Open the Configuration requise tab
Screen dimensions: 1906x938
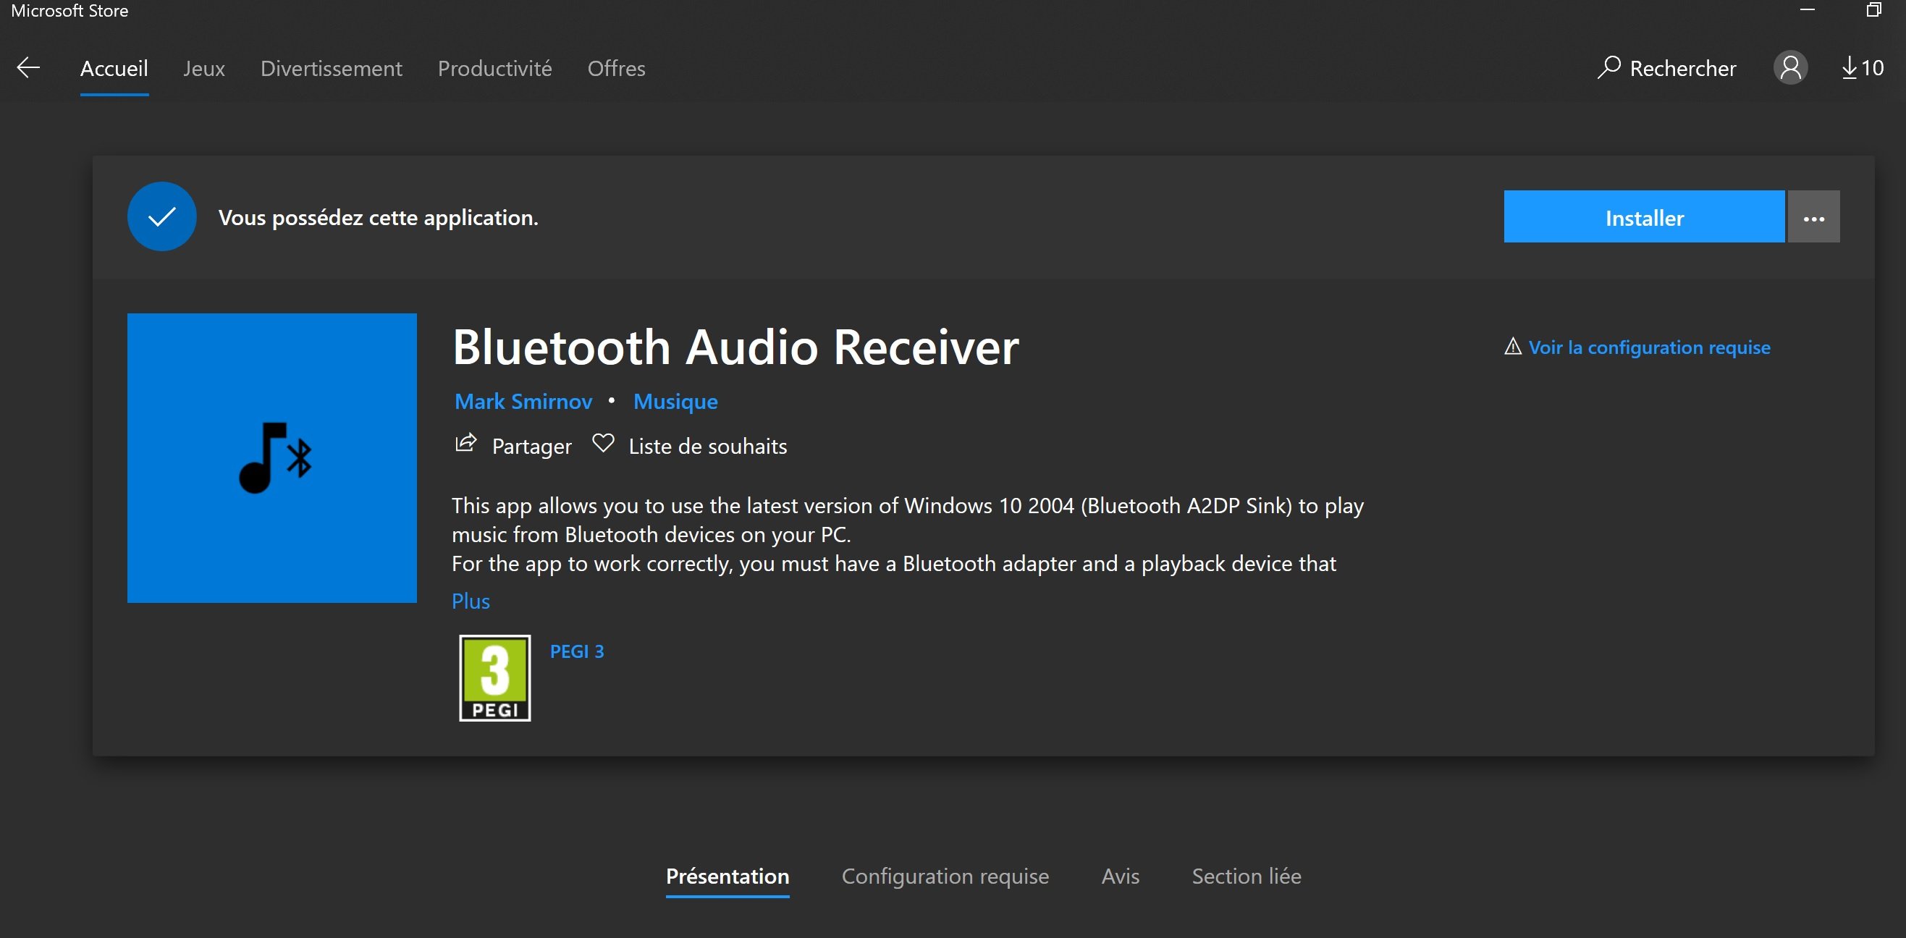click(x=945, y=876)
